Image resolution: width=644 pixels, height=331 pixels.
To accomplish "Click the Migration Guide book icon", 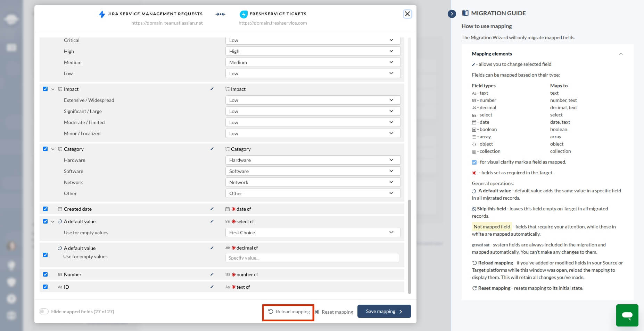I will click(x=465, y=13).
